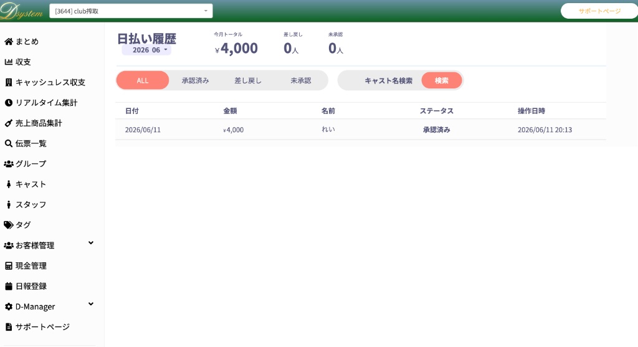Click the ステータス column header

tap(437, 111)
